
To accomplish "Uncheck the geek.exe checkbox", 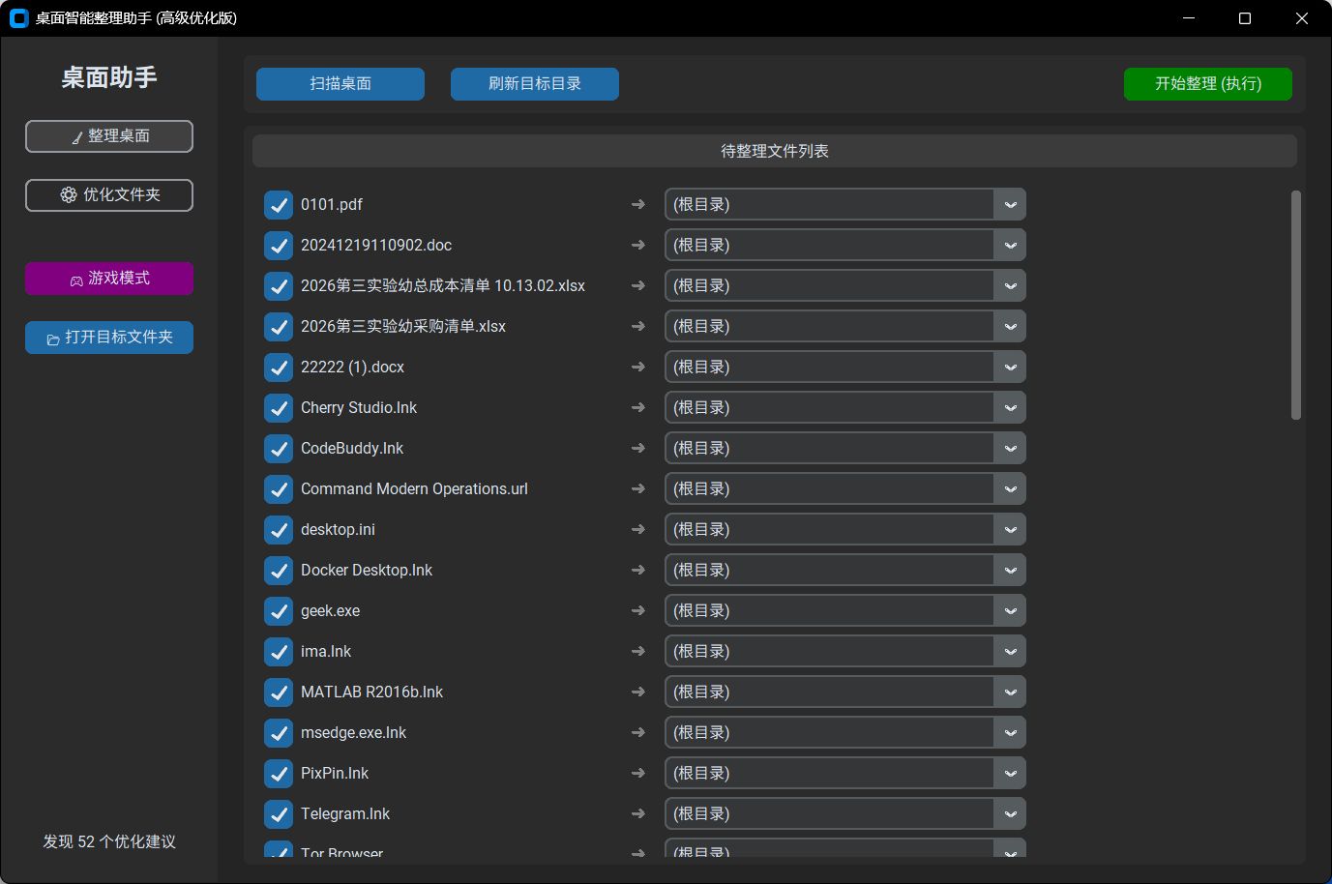I will coord(278,610).
